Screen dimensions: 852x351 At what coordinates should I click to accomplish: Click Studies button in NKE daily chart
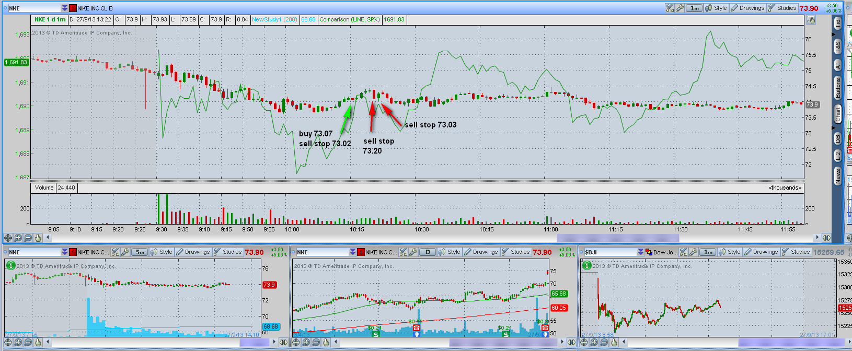click(x=516, y=252)
